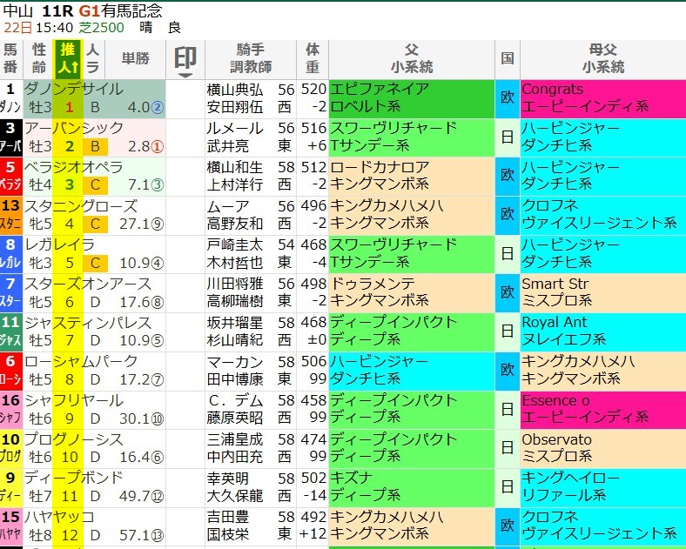Click the yellow number 10 badge for プログノーシス

pyautogui.click(x=10, y=439)
